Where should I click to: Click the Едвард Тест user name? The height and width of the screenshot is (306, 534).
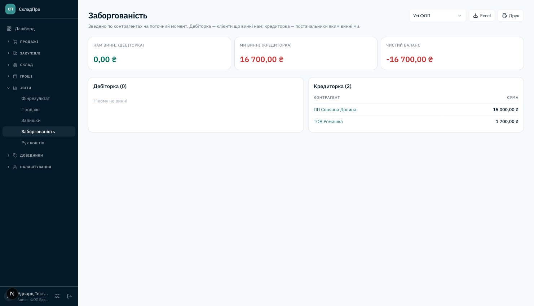coord(33,293)
